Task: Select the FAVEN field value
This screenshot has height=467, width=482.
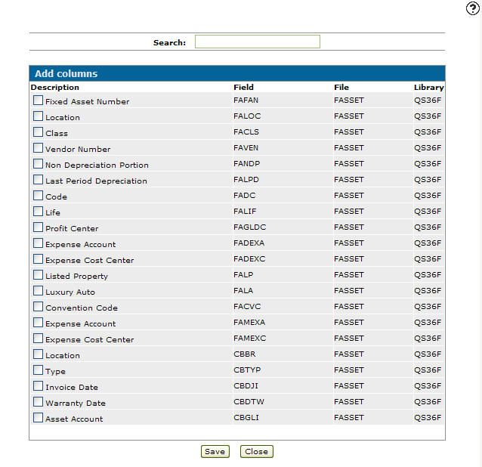Action: click(246, 148)
